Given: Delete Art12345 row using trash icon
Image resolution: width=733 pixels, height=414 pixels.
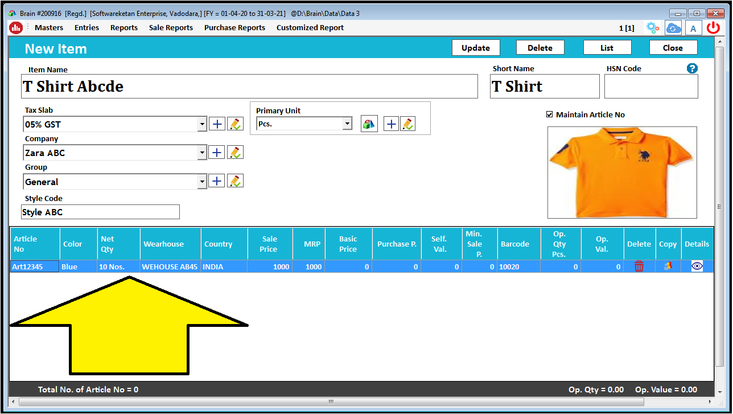Looking at the screenshot, I should (x=639, y=266).
